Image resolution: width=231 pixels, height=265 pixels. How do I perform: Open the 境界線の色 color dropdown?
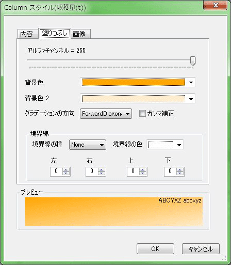[179, 145]
